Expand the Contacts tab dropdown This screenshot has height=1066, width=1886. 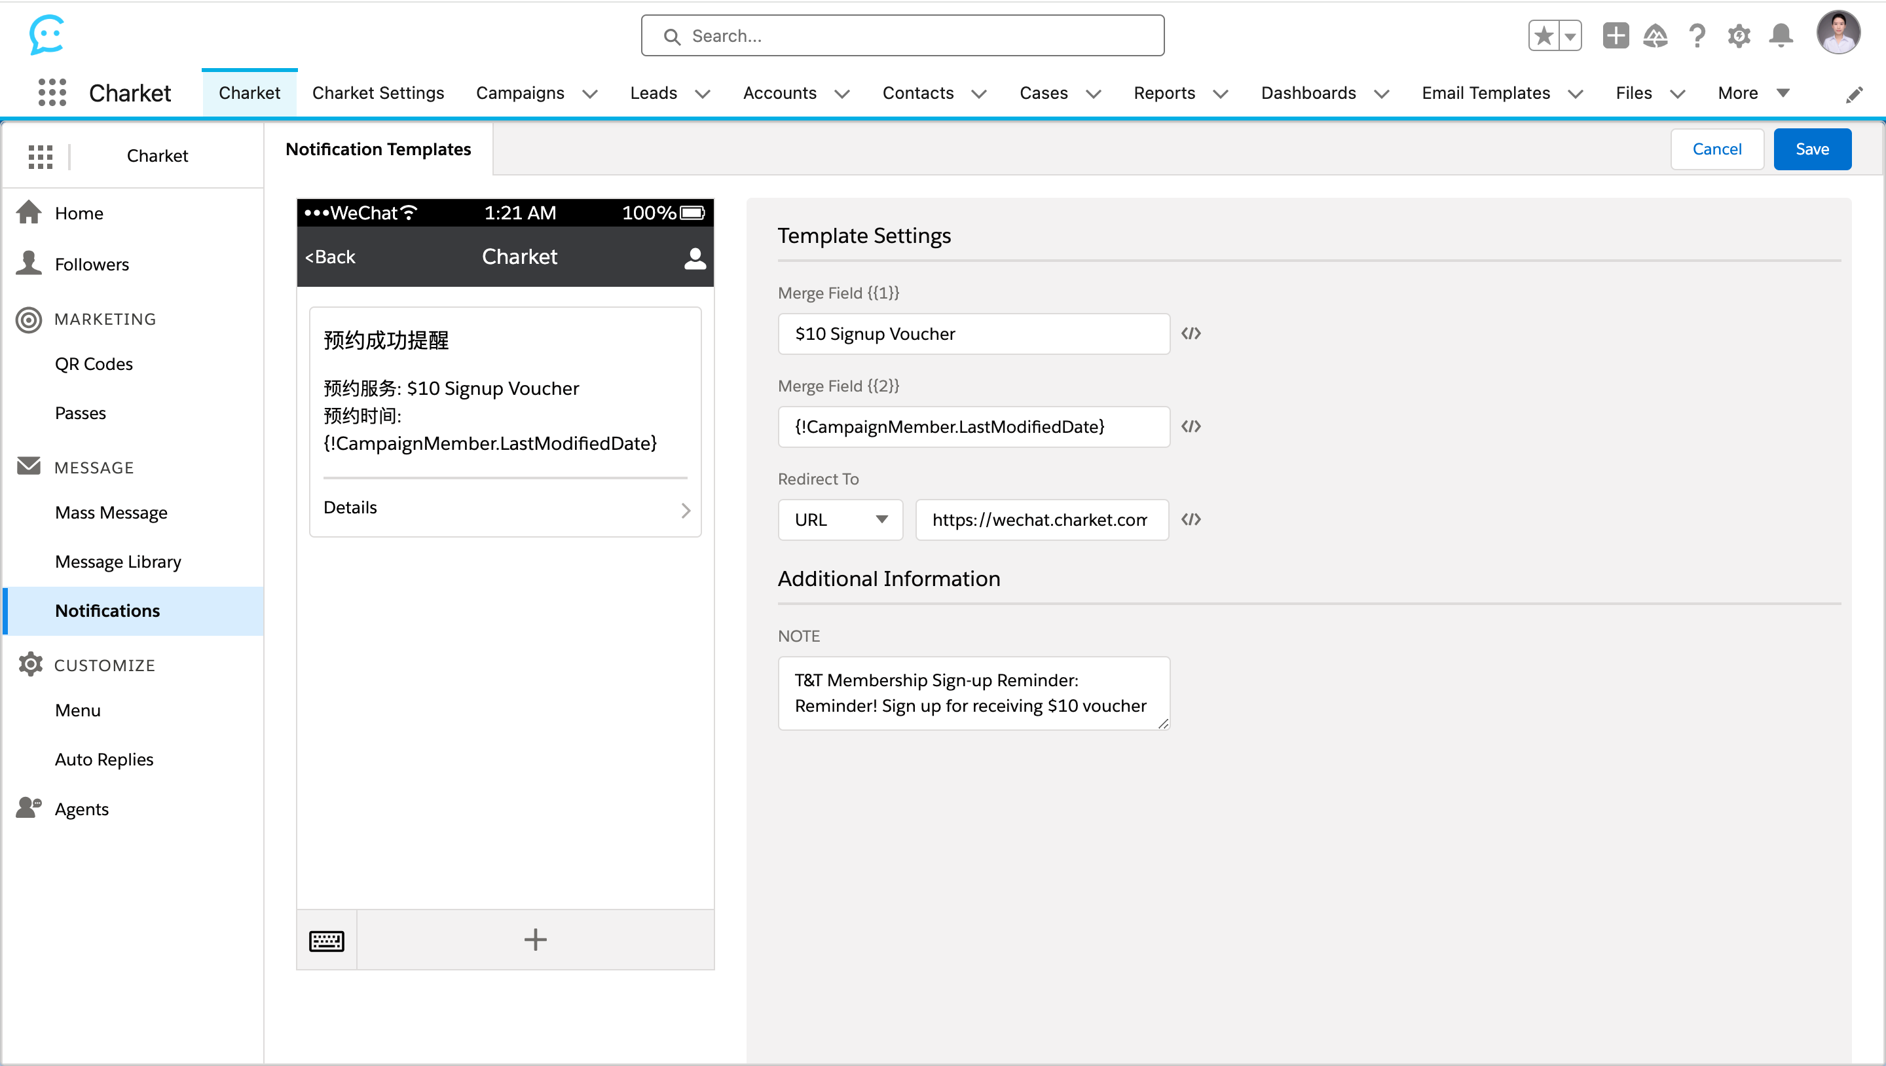click(979, 94)
